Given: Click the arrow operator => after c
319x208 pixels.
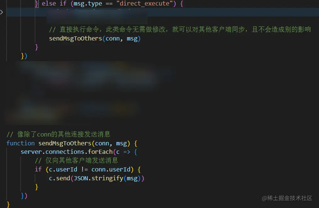Looking at the screenshot, I should coord(127,152).
